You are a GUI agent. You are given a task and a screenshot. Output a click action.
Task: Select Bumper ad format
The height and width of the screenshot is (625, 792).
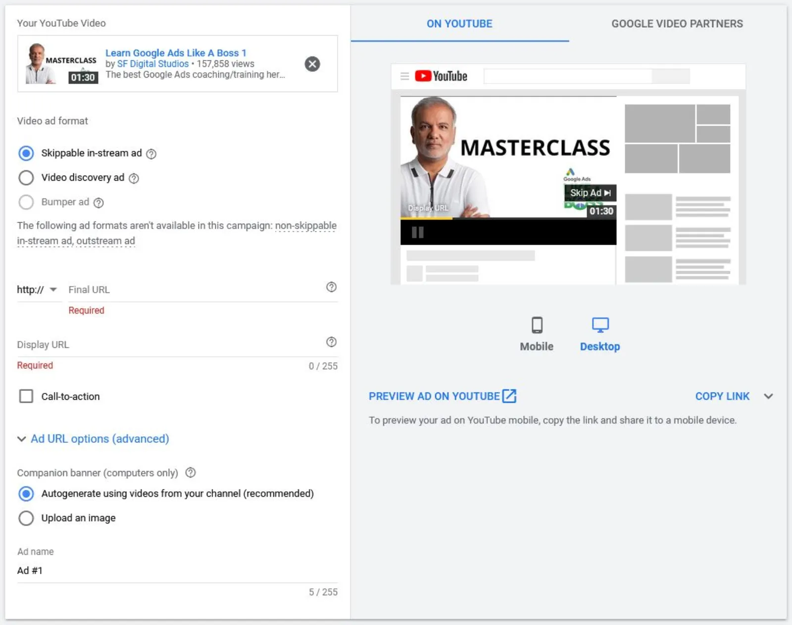[26, 202]
